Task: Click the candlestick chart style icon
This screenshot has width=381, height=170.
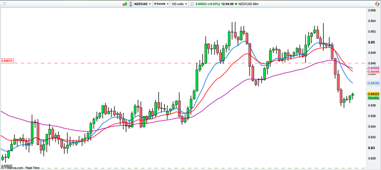Action: [x=126, y=4]
